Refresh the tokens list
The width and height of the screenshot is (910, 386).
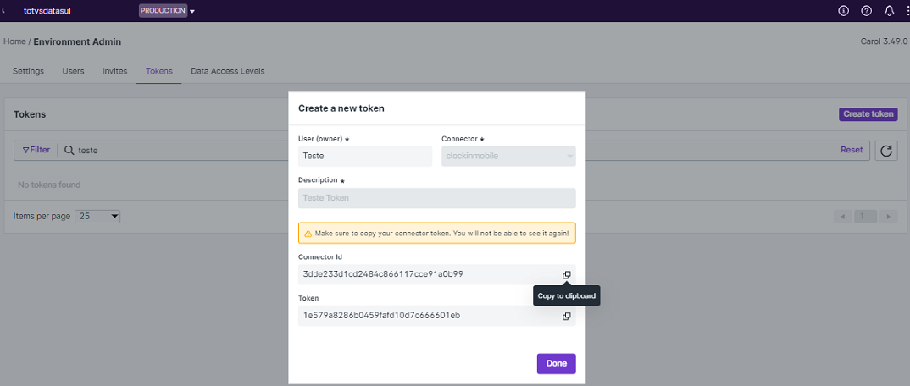pos(886,151)
